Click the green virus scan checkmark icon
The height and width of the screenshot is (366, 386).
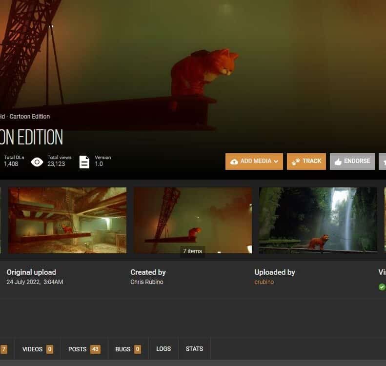tap(382, 287)
